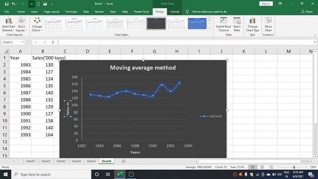The width and height of the screenshot is (318, 179).
Task: Click the New blank workbook icon
Action: (38, 4)
